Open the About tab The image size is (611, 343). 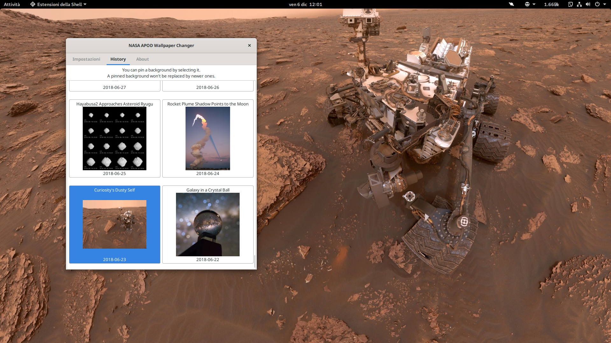pos(142,59)
